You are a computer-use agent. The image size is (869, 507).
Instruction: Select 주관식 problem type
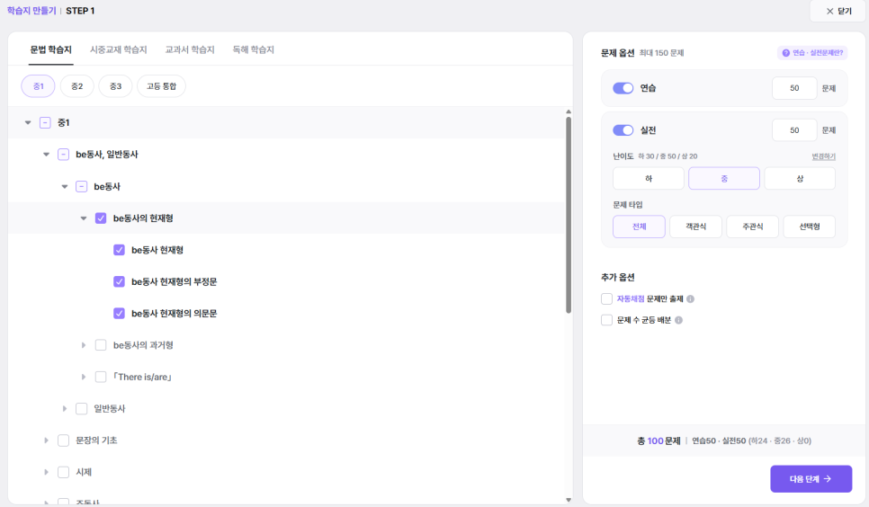pos(753,227)
